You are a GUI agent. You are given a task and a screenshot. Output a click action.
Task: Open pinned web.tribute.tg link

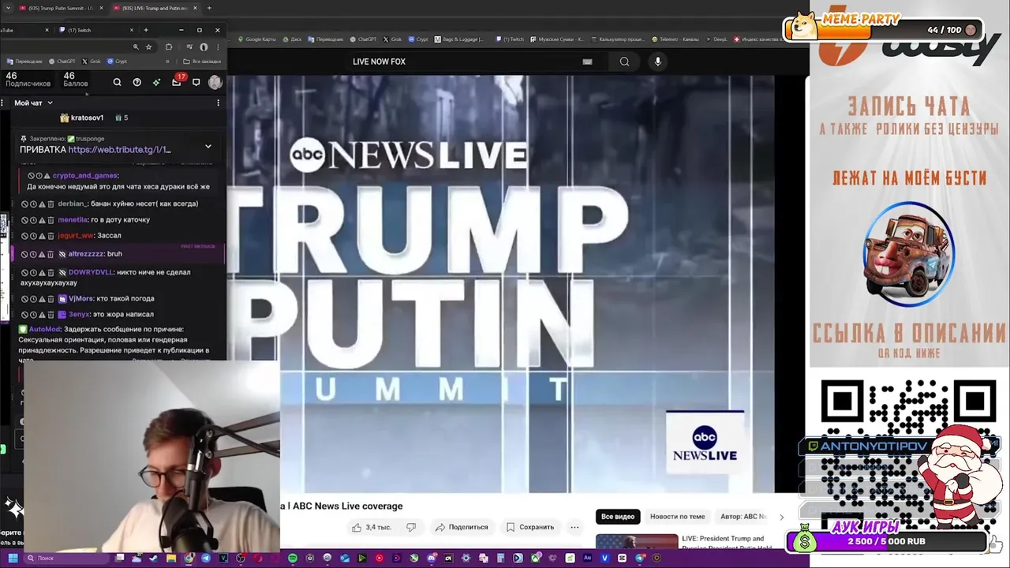[119, 149]
